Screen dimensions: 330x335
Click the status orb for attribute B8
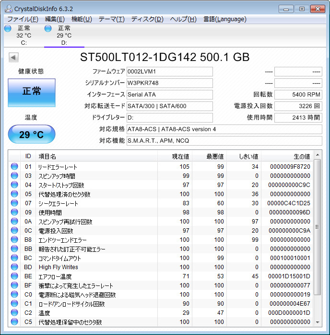point(14,239)
